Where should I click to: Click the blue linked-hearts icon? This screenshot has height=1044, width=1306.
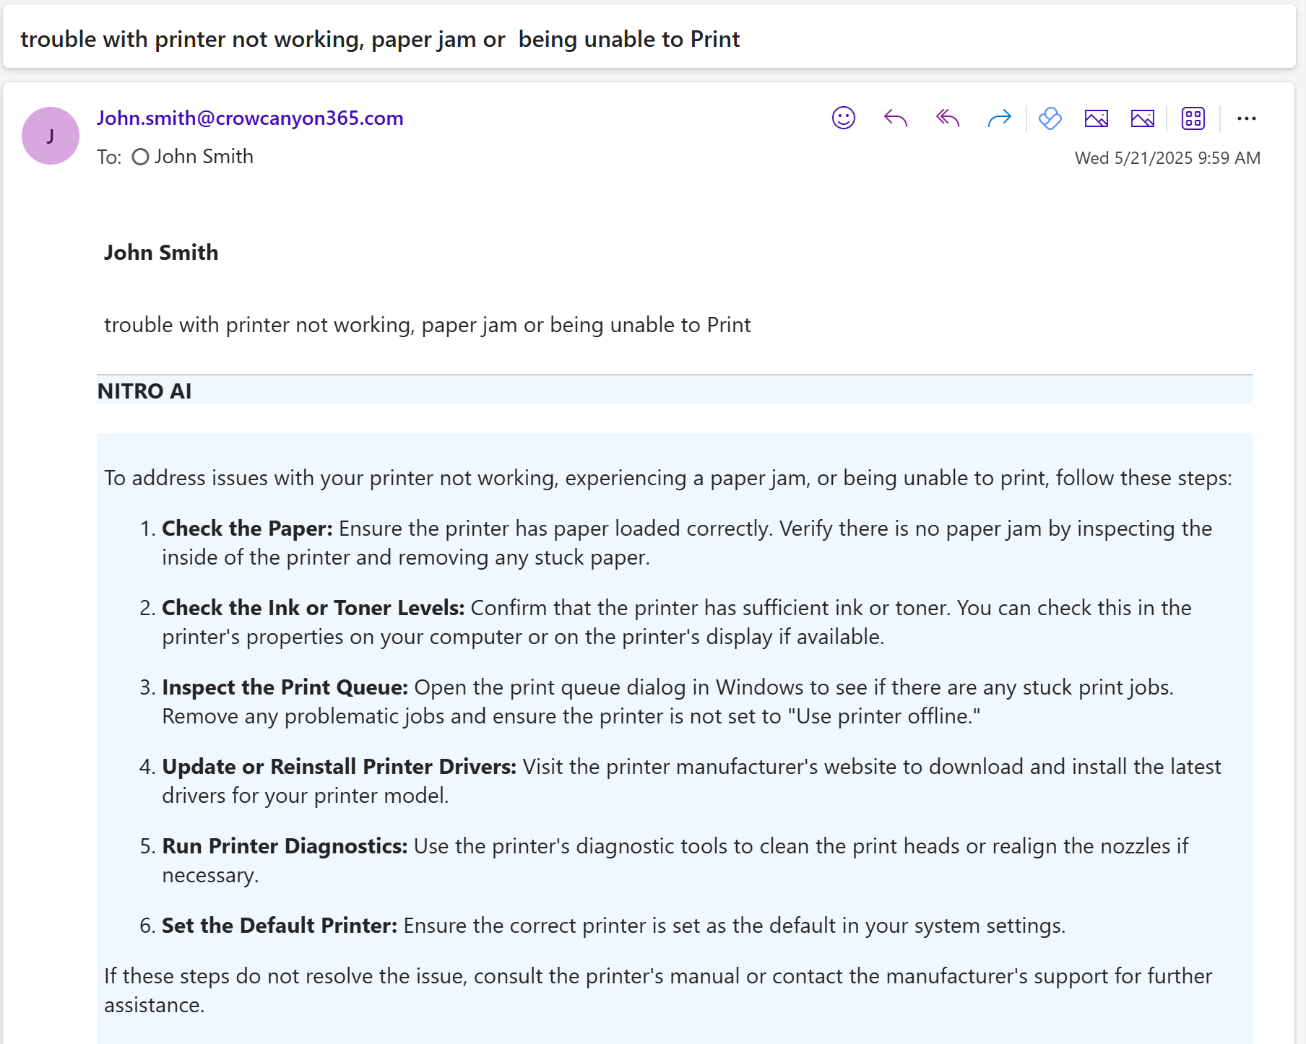coord(1050,118)
